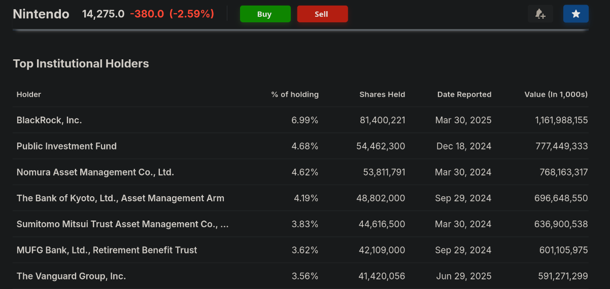The width and height of the screenshot is (610, 289).
Task: Select Nomura Asset Management Co., Ltd.
Action: point(95,172)
